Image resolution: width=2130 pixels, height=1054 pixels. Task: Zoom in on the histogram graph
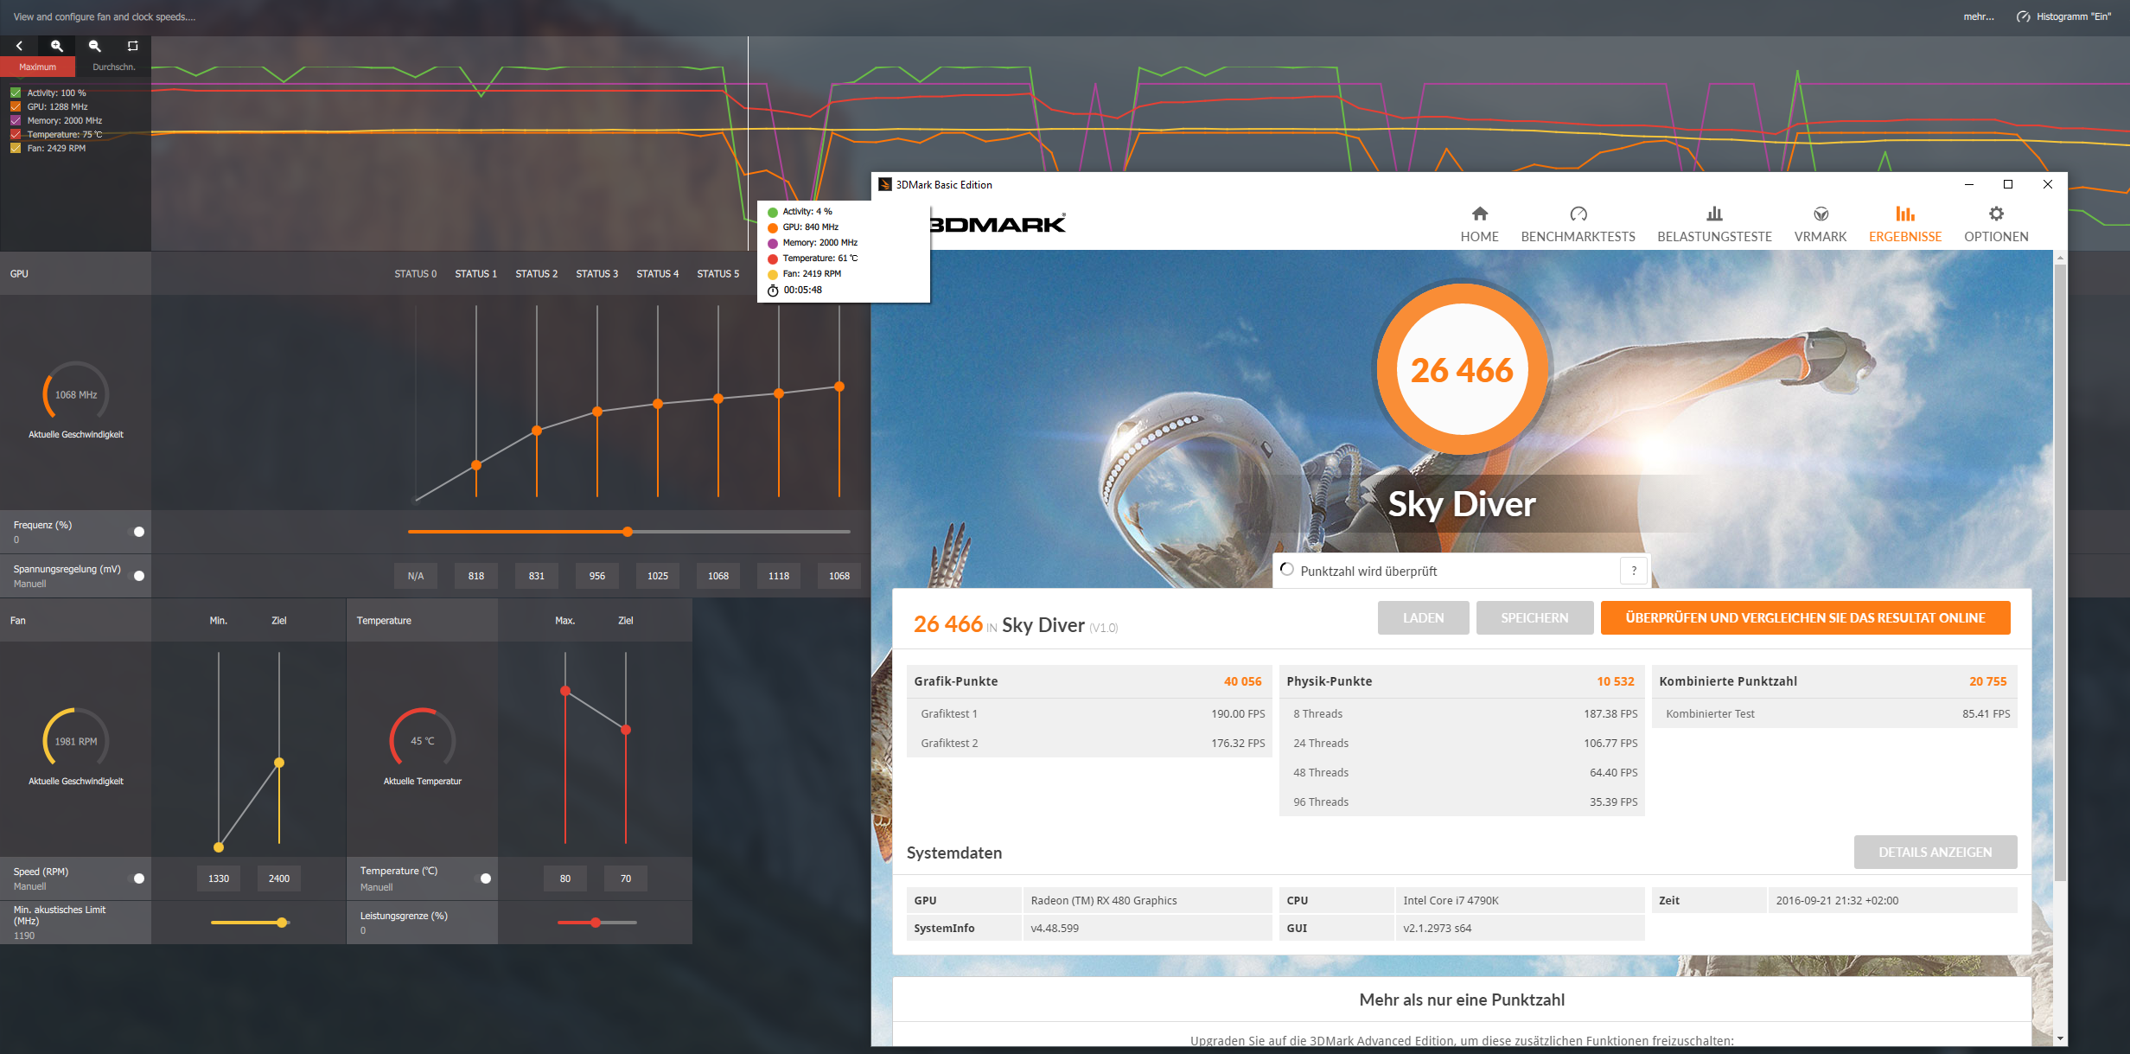pyautogui.click(x=57, y=46)
